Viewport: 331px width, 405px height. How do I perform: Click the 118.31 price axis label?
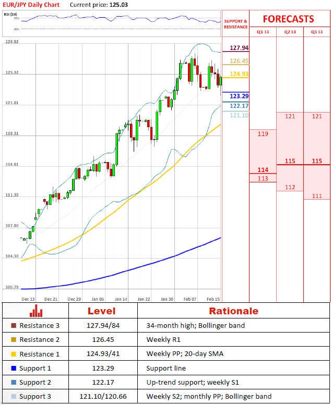12,133
